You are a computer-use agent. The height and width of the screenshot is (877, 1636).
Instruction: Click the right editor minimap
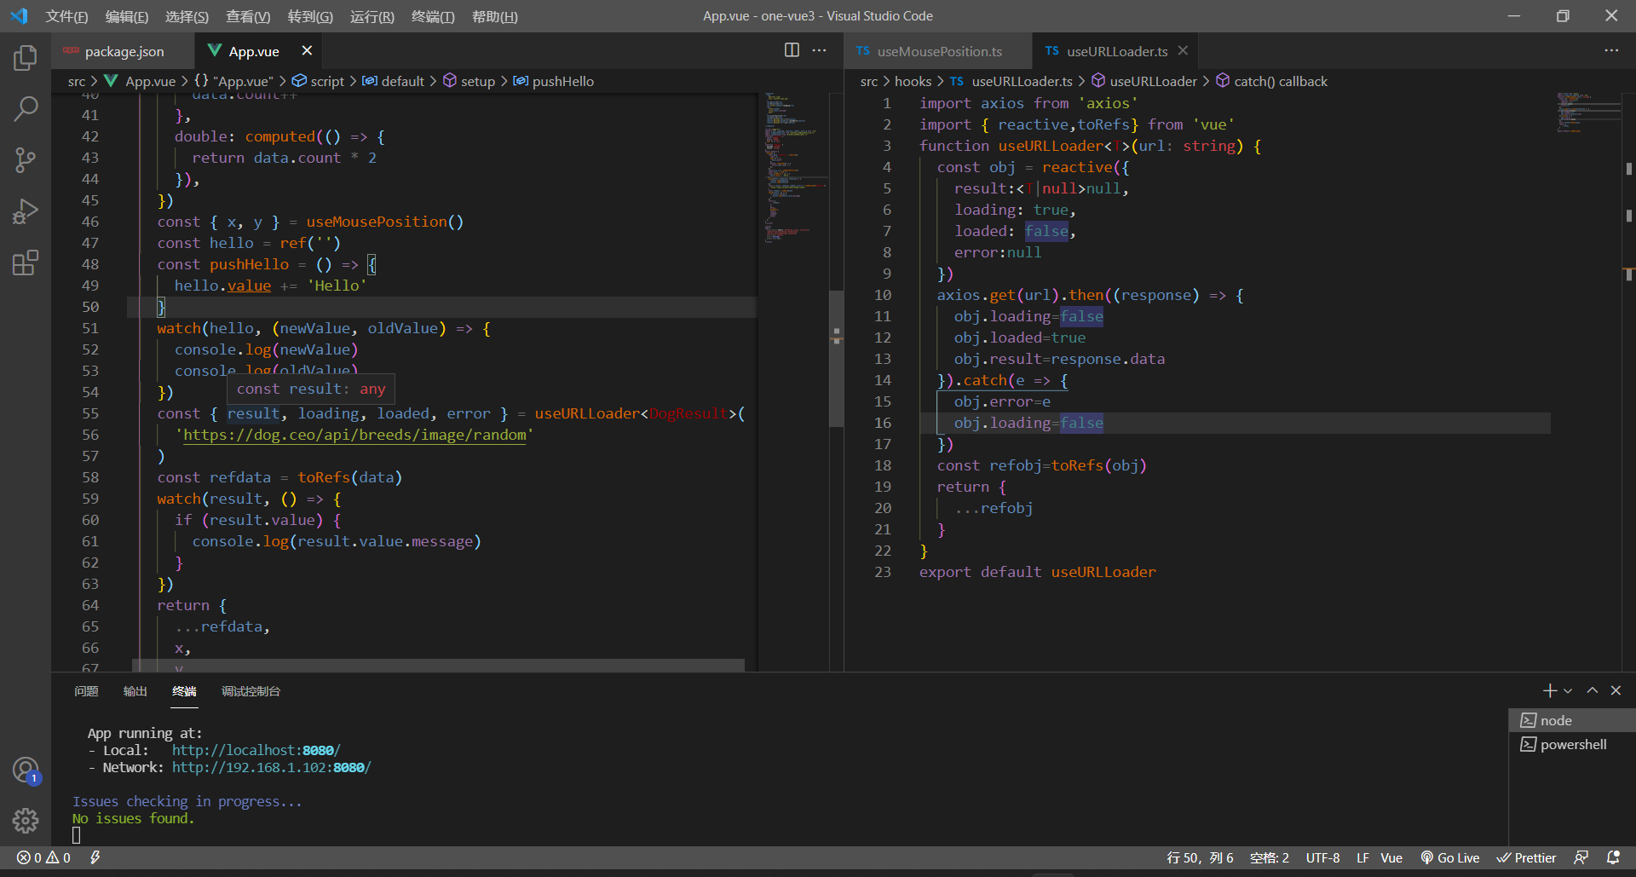coord(1589,113)
